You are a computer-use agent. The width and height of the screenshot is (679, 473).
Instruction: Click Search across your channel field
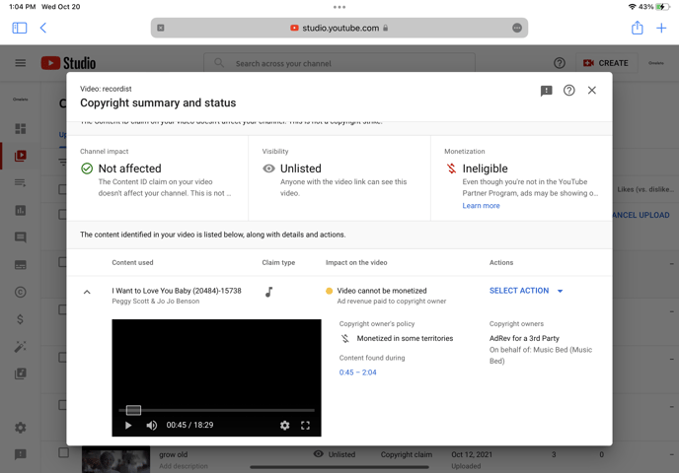tap(339, 63)
